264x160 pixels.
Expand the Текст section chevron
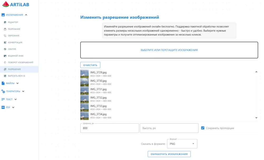[16, 99]
